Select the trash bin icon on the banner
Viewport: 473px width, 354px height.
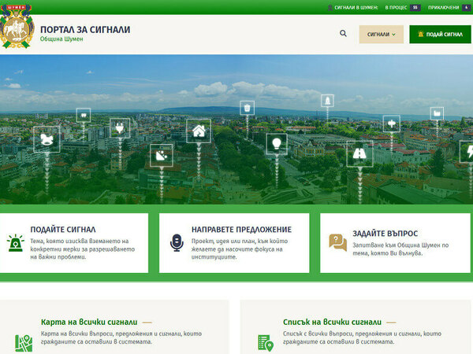247,108
